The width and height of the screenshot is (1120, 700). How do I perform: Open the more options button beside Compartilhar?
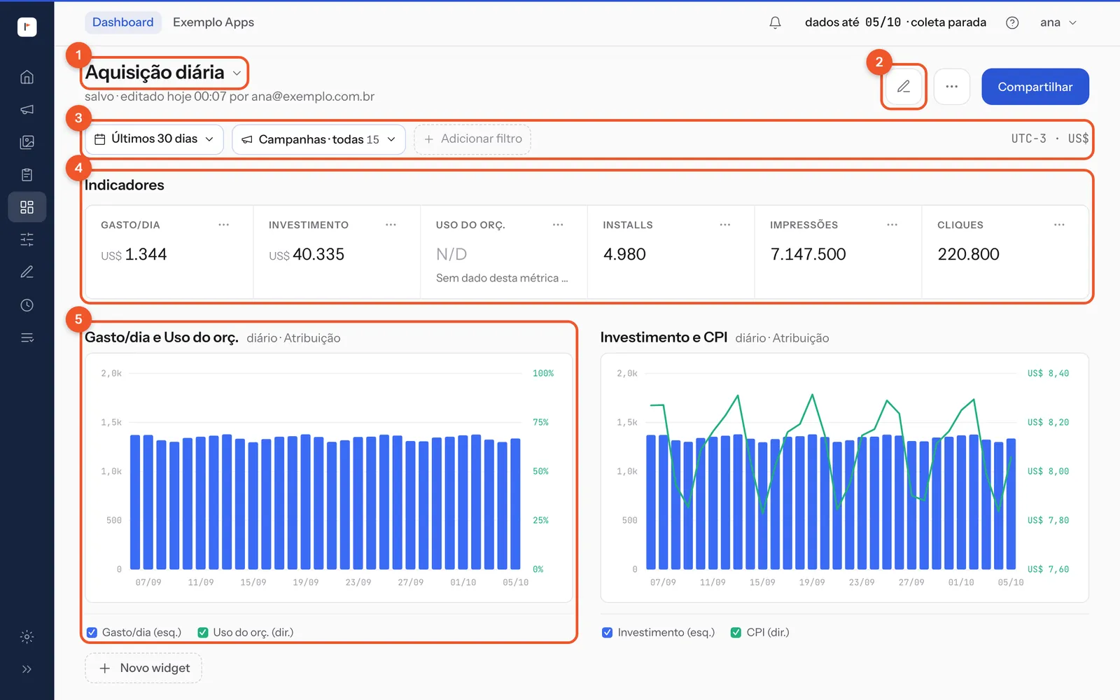tap(952, 87)
